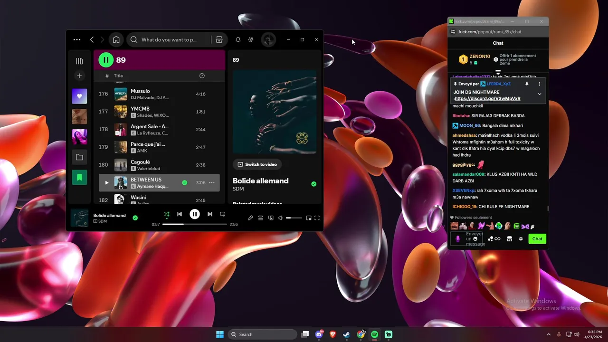Select track YMCMB
608x342 pixels.
click(x=159, y=112)
